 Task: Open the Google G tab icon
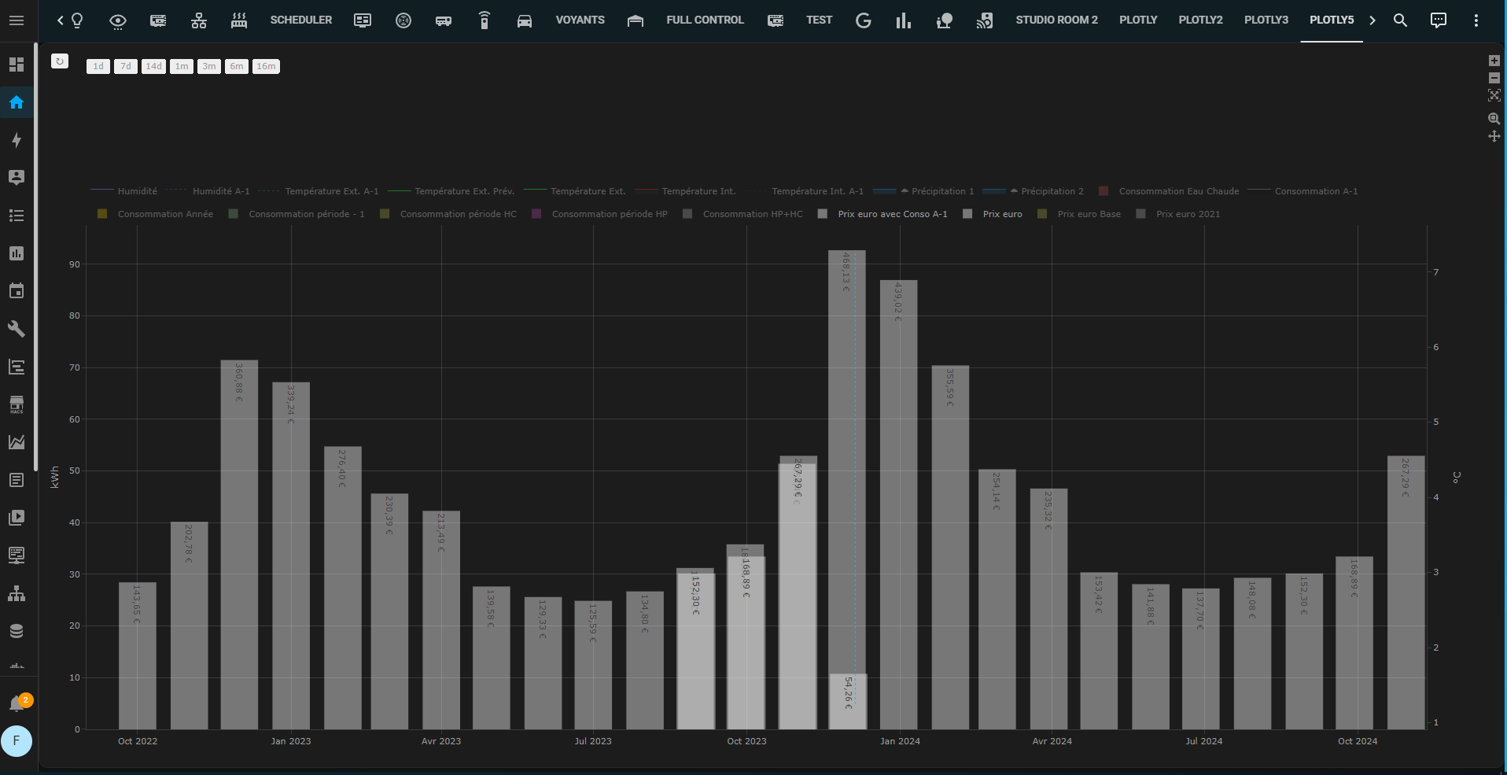pos(864,21)
